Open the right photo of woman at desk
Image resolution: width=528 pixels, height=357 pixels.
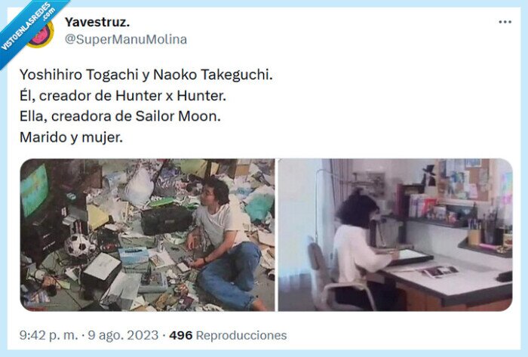395,235
